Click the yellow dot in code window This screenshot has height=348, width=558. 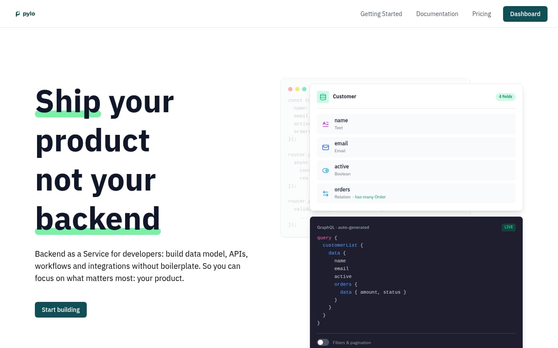(297, 89)
